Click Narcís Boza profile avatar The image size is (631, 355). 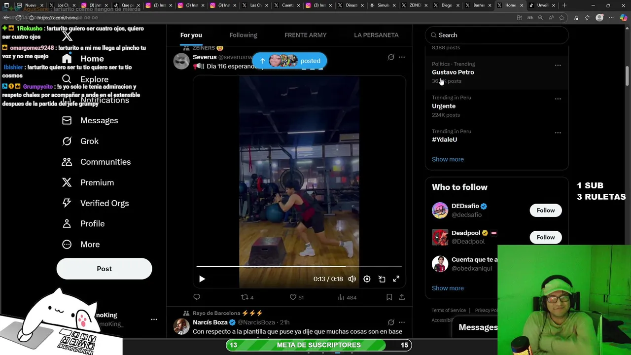coord(181,326)
